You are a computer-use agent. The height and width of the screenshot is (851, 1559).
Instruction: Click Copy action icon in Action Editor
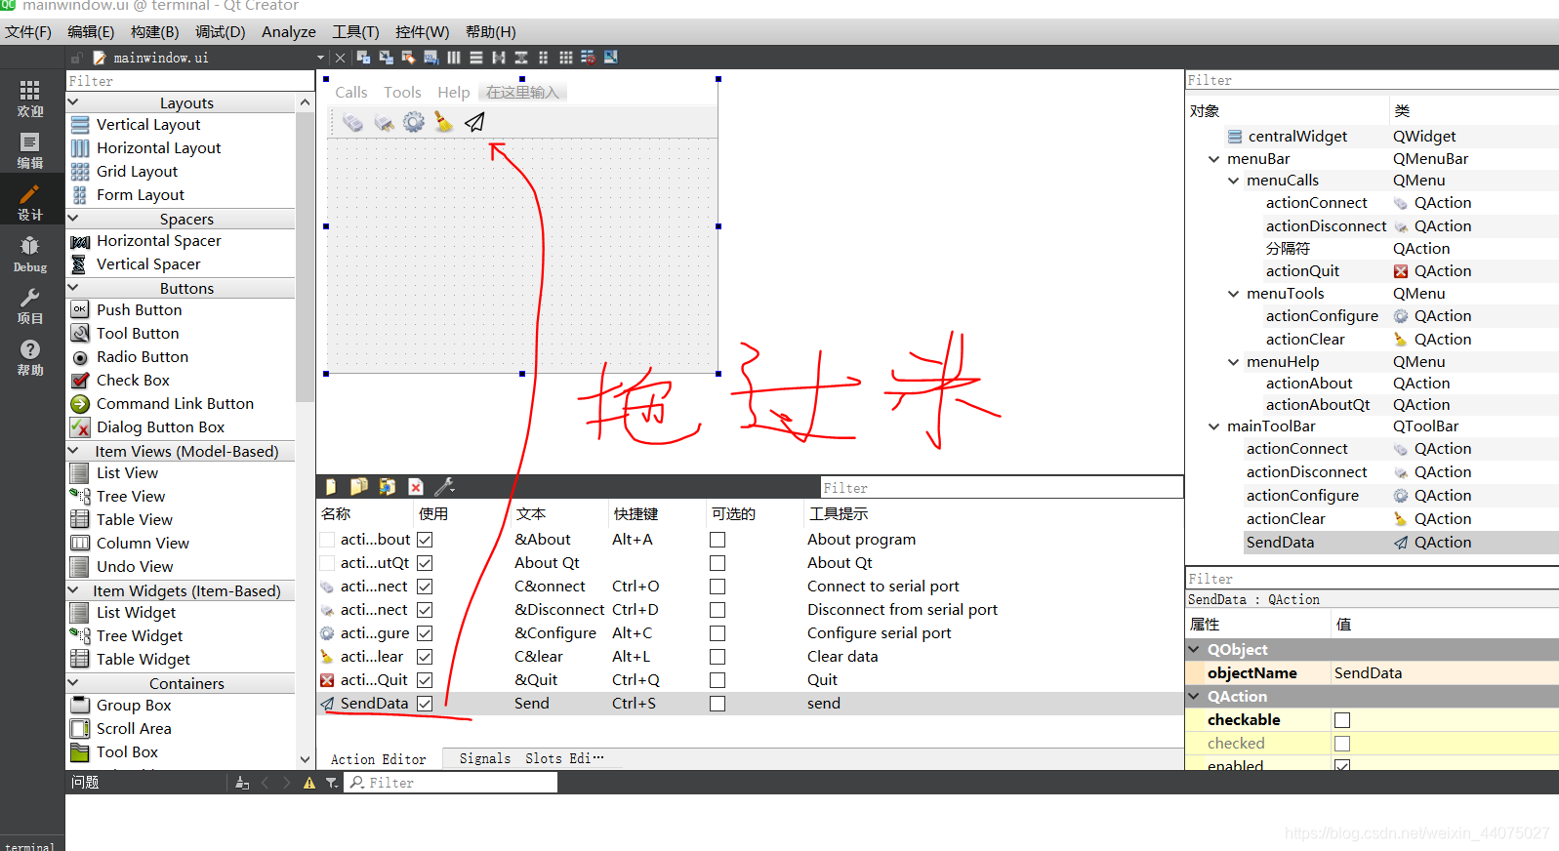[358, 486]
